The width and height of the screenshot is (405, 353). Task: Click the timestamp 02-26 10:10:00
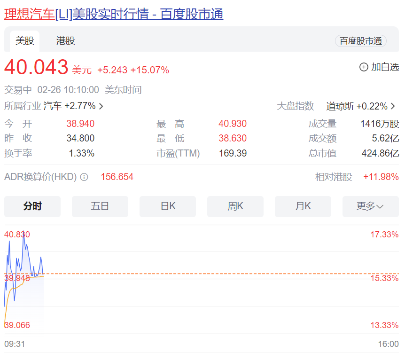click(x=68, y=90)
